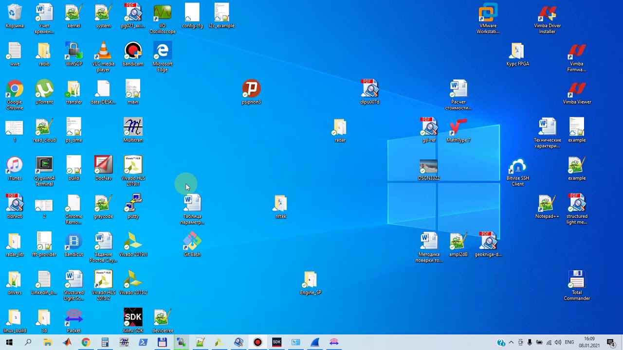Select the Vivado 2019.1 desktop shortcut
Screen dimensions: 623x350
coord(133,245)
